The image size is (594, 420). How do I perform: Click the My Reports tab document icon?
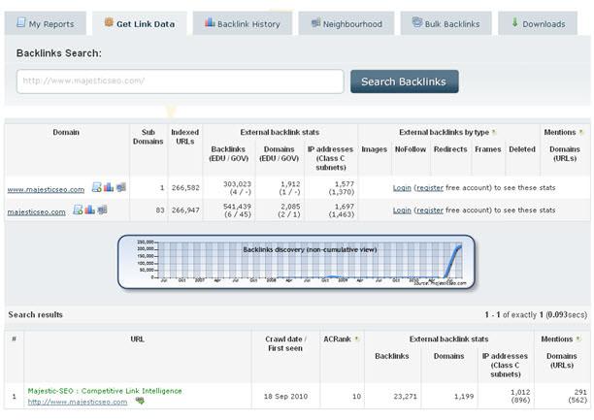pyautogui.click(x=20, y=22)
